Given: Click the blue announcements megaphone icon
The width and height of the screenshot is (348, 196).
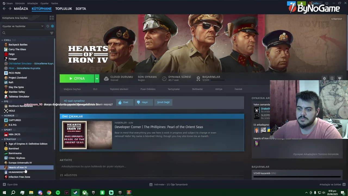Looking at the screenshot, I should tap(292, 3).
